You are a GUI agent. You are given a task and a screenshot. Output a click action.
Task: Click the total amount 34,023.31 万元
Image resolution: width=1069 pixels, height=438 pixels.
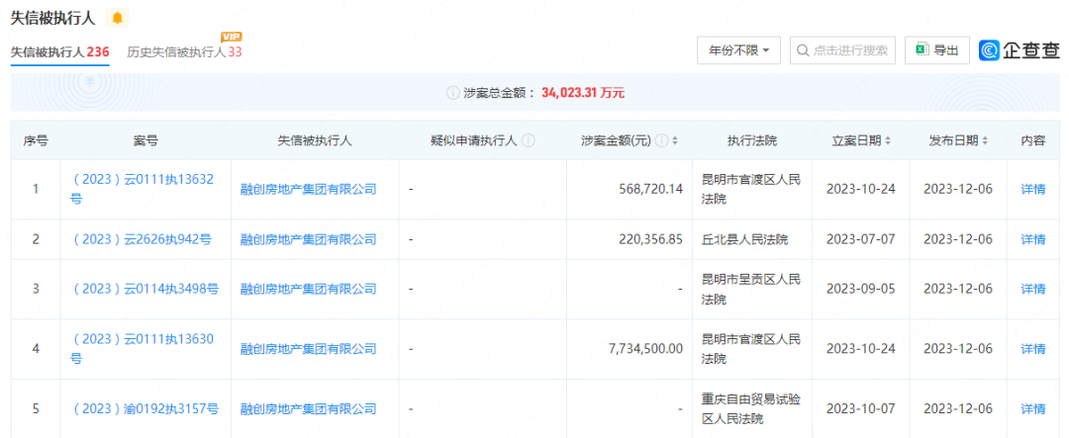583,93
